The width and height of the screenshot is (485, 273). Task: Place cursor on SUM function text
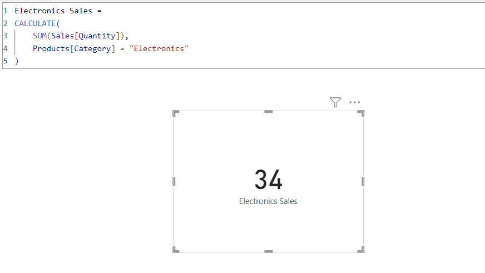[x=39, y=36]
